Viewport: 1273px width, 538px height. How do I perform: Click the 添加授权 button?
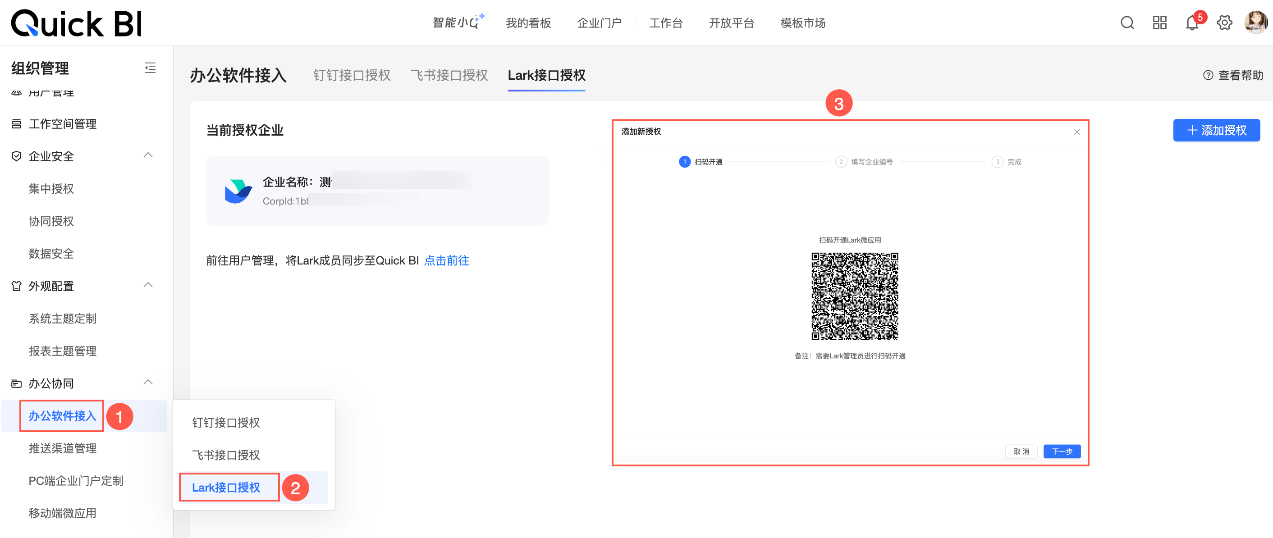coord(1216,130)
